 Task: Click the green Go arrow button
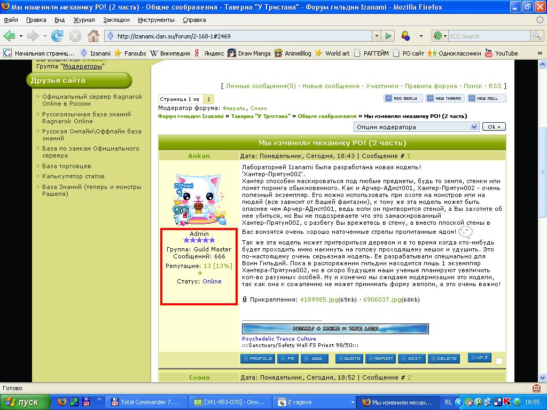[x=388, y=36]
